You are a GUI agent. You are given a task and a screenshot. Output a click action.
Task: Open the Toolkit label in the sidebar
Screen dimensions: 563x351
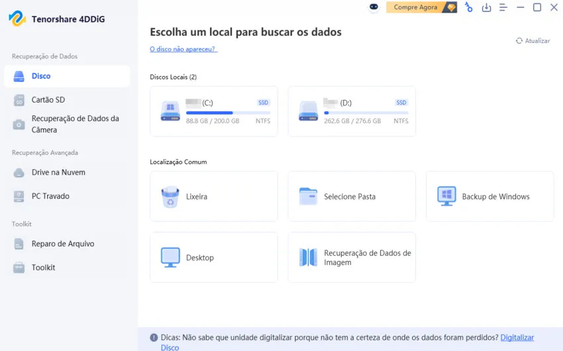pyautogui.click(x=43, y=268)
